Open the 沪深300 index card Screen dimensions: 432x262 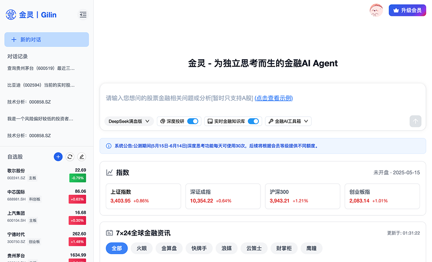pyautogui.click(x=302, y=196)
